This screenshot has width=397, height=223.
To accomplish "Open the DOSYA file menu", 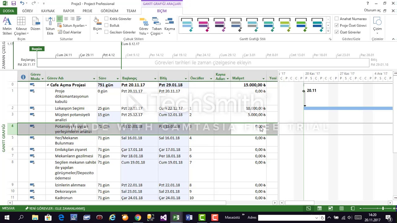I will click(x=8, y=11).
